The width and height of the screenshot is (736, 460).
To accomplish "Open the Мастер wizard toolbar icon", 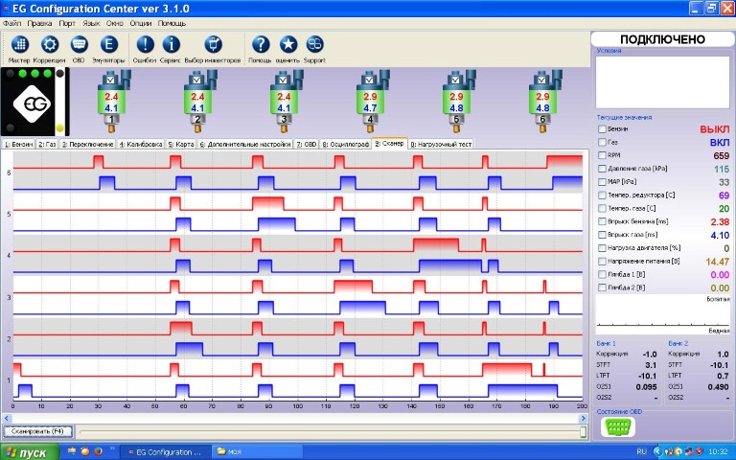I will pyautogui.click(x=20, y=45).
